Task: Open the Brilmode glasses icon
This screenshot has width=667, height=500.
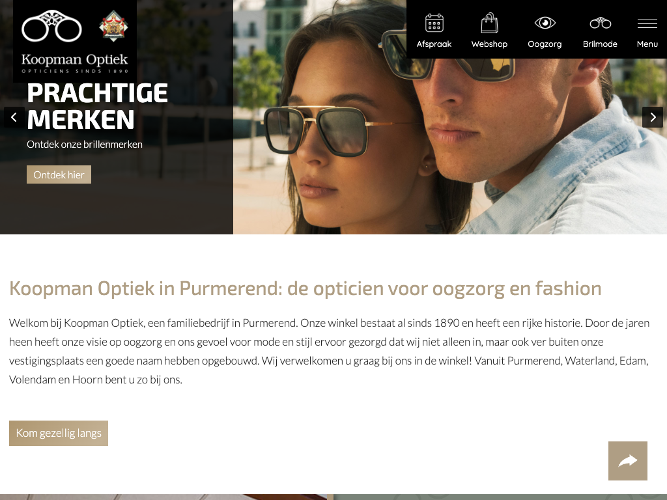Action: (x=600, y=23)
